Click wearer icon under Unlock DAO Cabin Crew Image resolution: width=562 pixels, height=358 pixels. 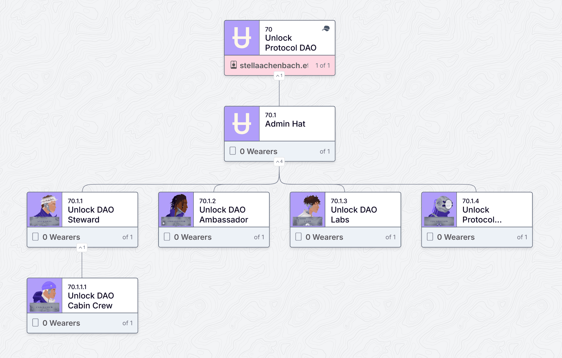(35, 323)
